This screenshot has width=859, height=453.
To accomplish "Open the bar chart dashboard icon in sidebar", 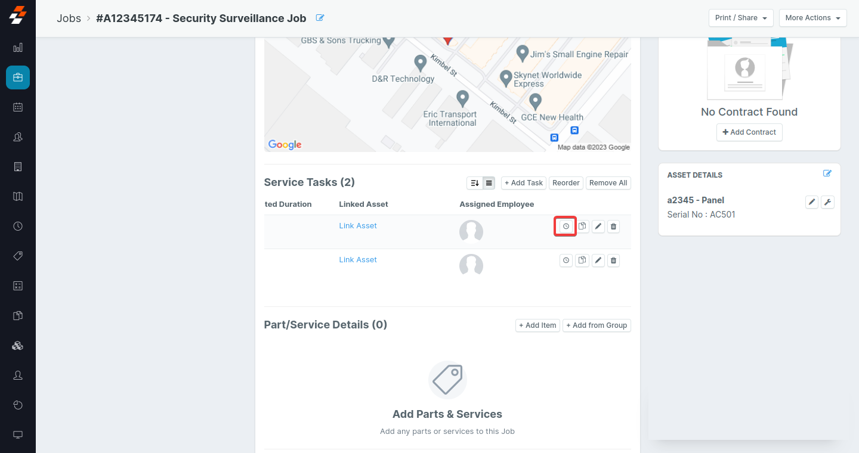I will pos(18,48).
